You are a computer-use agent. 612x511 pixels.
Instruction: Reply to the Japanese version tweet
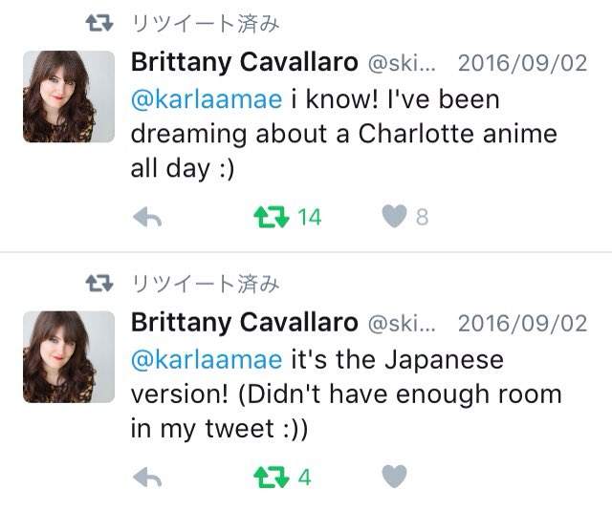pos(145,477)
